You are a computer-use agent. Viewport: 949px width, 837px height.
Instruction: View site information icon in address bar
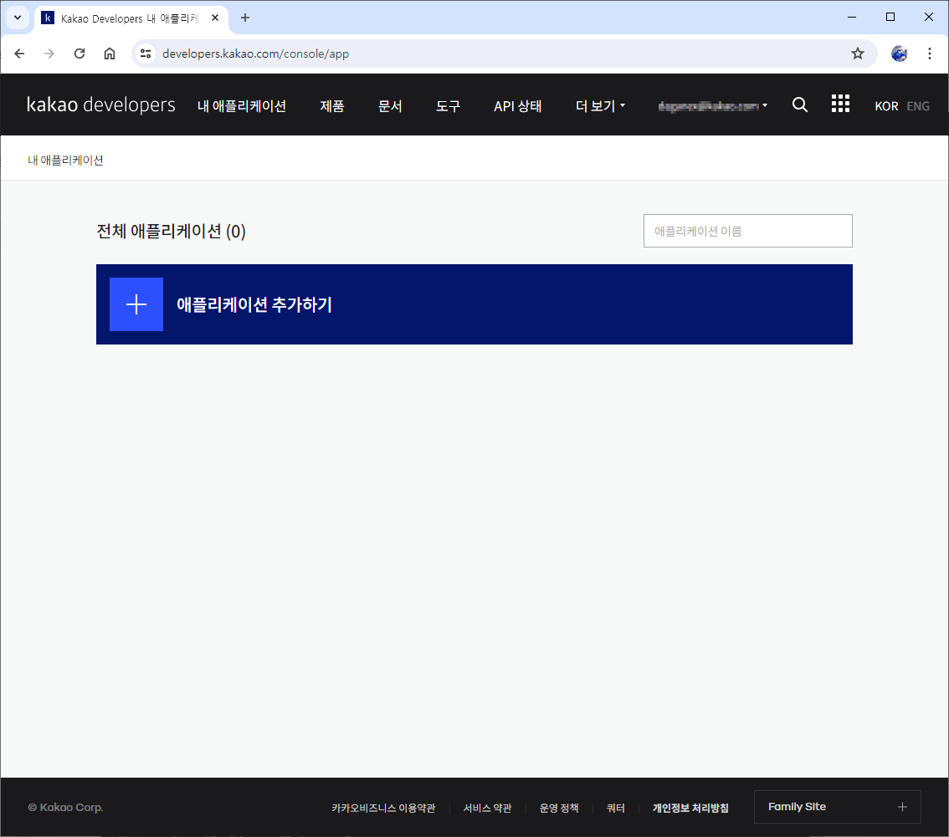146,54
